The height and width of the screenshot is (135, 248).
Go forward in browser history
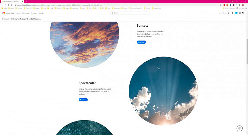click(x=5, y=5)
